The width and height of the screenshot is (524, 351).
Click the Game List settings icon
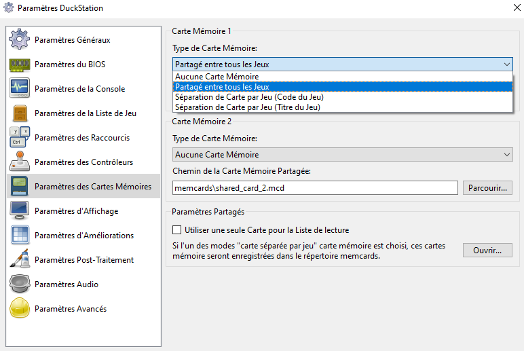[x=19, y=113]
